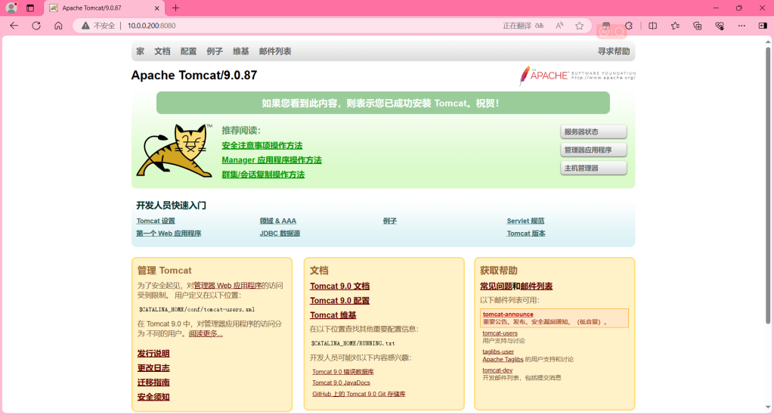The image size is (774, 415).
Task: Toggle the sidebar icon at far right
Action: (x=763, y=26)
